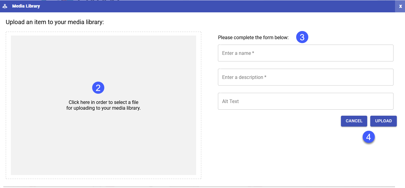Click the 'Upload an item to your media library' heading
This screenshot has height=188, width=405.
55,22
